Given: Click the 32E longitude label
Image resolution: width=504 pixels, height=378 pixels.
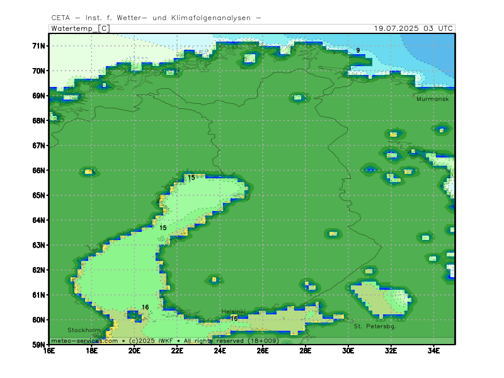Looking at the screenshot, I should [x=391, y=350].
